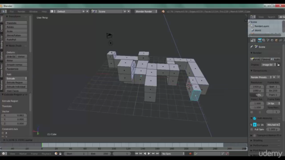Add a render preset with plus
The image size is (285, 160).
[x=274, y=77]
